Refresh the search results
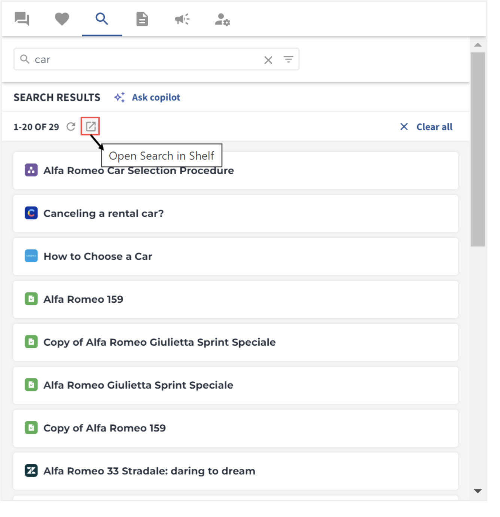The width and height of the screenshot is (500, 517). pos(71,127)
